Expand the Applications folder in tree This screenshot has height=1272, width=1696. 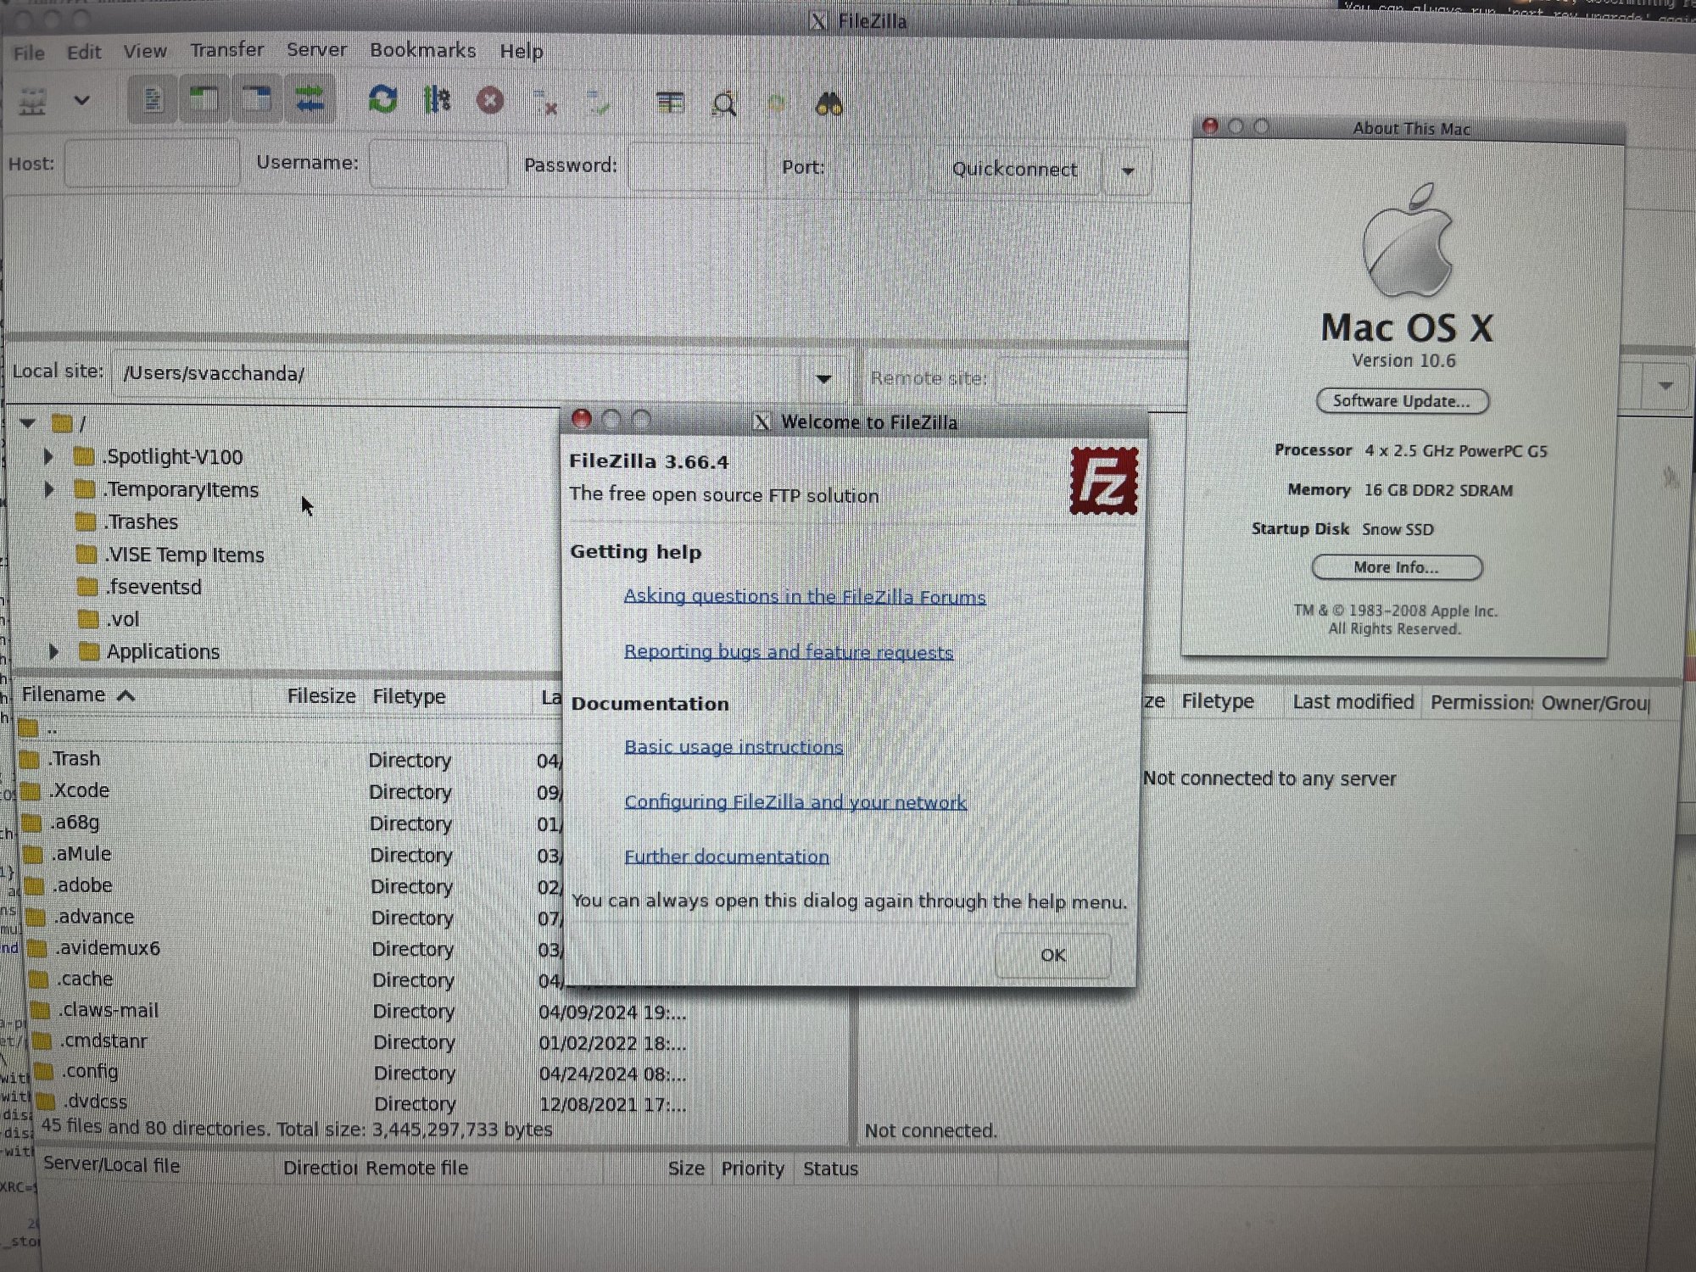tap(53, 651)
